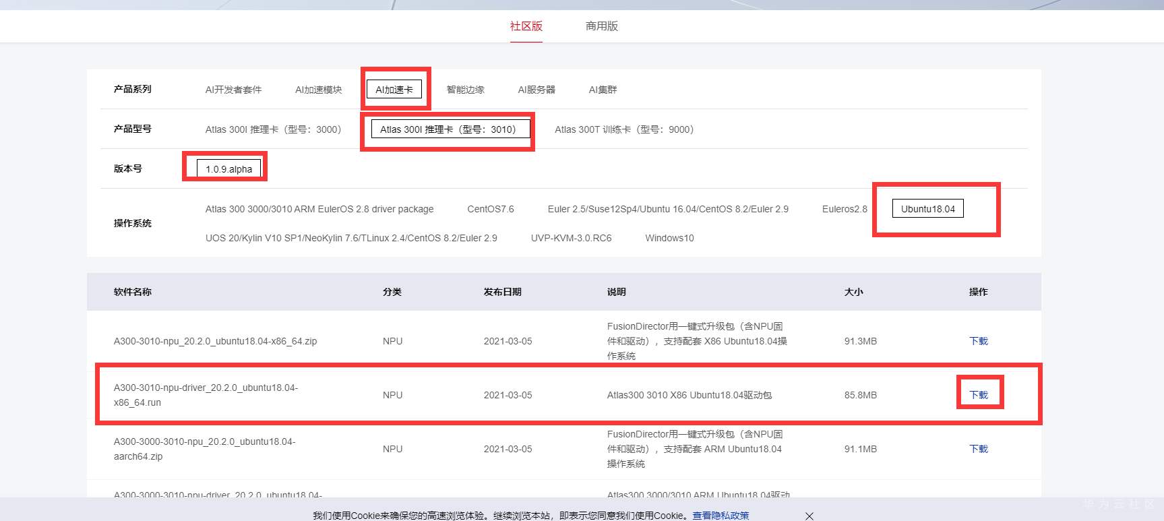This screenshot has width=1164, height=521.
Task: Download A300-3010-npu_20.2.0 x86_64.zip package
Action: point(979,341)
